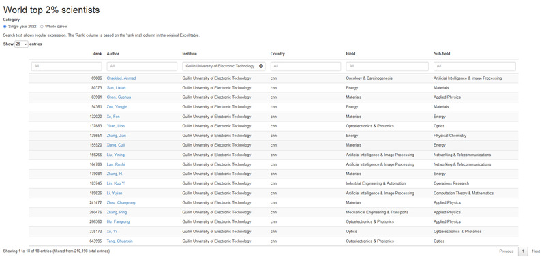
Task: Select the Single year 2022 radio button
Action: pyautogui.click(x=5, y=27)
